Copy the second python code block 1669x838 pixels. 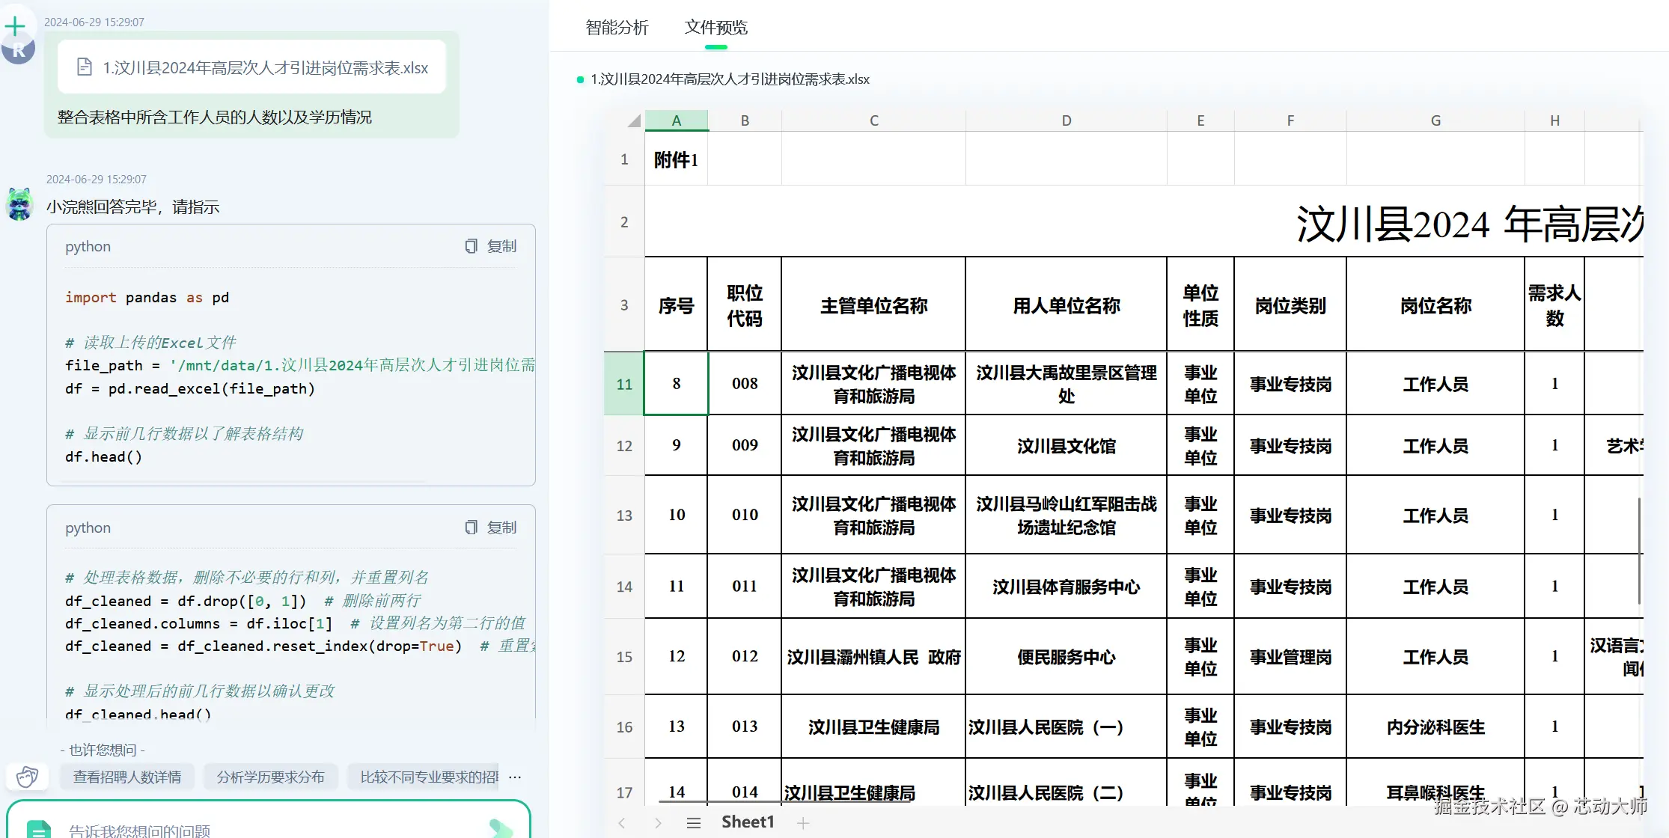pos(491,527)
